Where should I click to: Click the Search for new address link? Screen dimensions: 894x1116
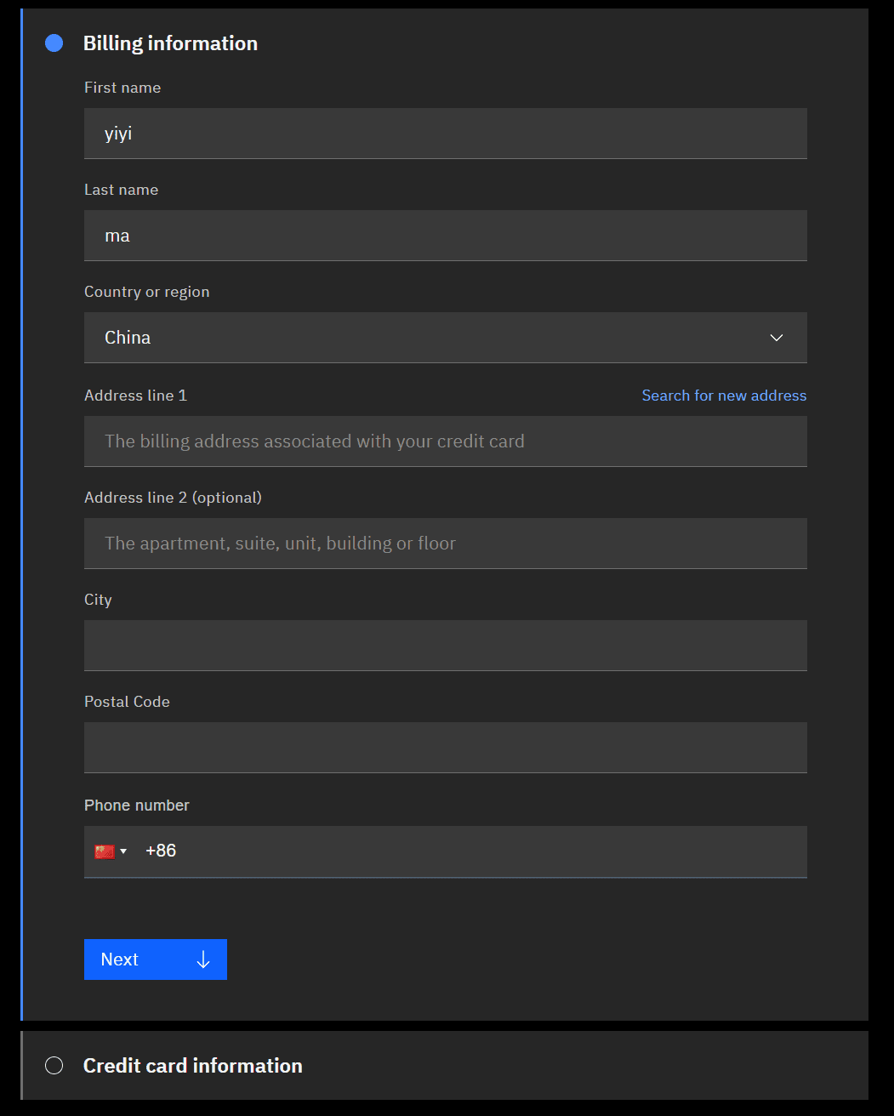pos(724,396)
